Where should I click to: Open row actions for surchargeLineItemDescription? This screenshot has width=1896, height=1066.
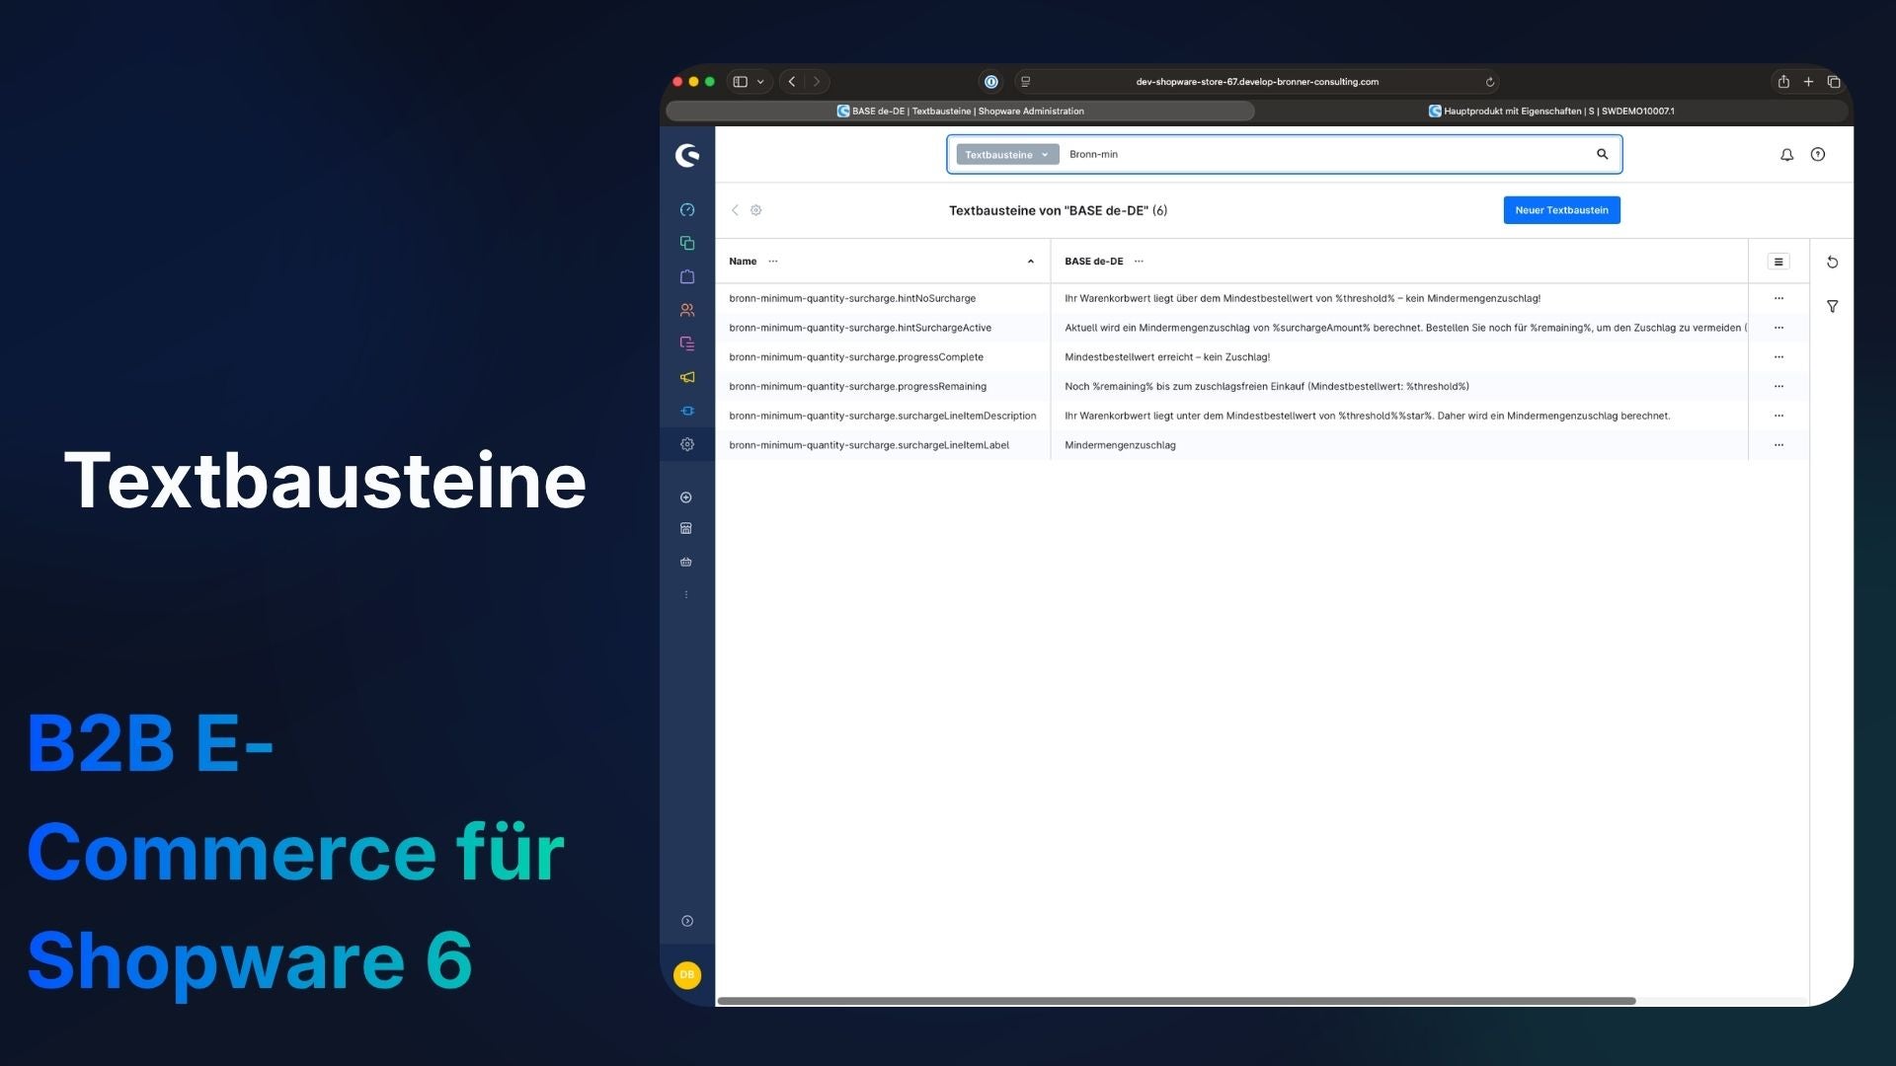pos(1778,416)
